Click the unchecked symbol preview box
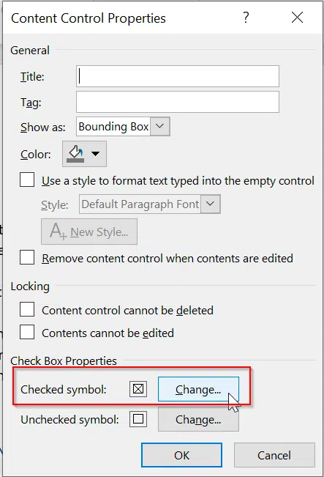The width and height of the screenshot is (324, 477). [x=138, y=419]
